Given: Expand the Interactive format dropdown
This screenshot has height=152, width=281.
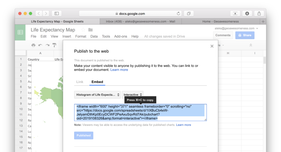Looking at the screenshot, I should [x=133, y=95].
